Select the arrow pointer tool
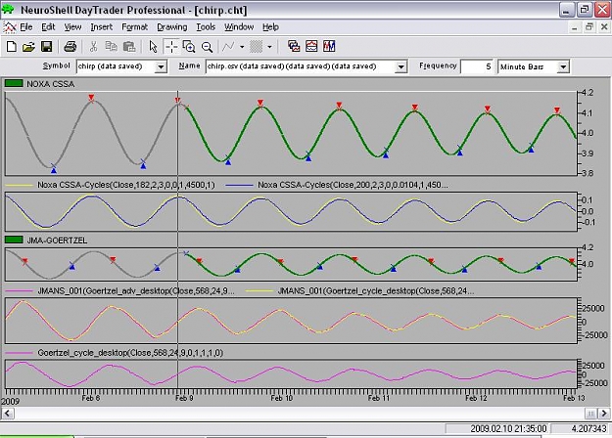Viewport: 612px width, 438px height. click(x=153, y=47)
